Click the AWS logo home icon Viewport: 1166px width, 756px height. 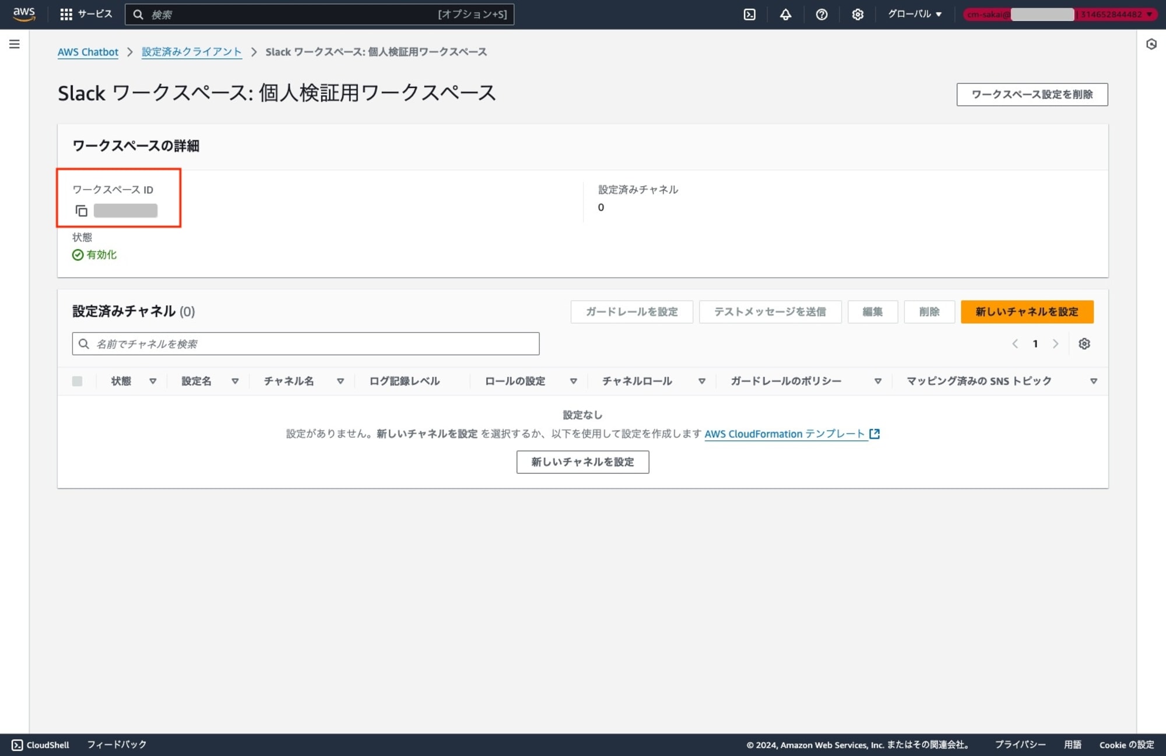click(x=24, y=14)
